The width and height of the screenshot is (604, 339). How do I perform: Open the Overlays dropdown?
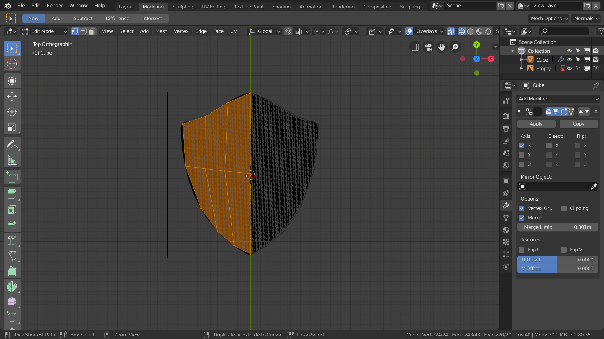430,31
